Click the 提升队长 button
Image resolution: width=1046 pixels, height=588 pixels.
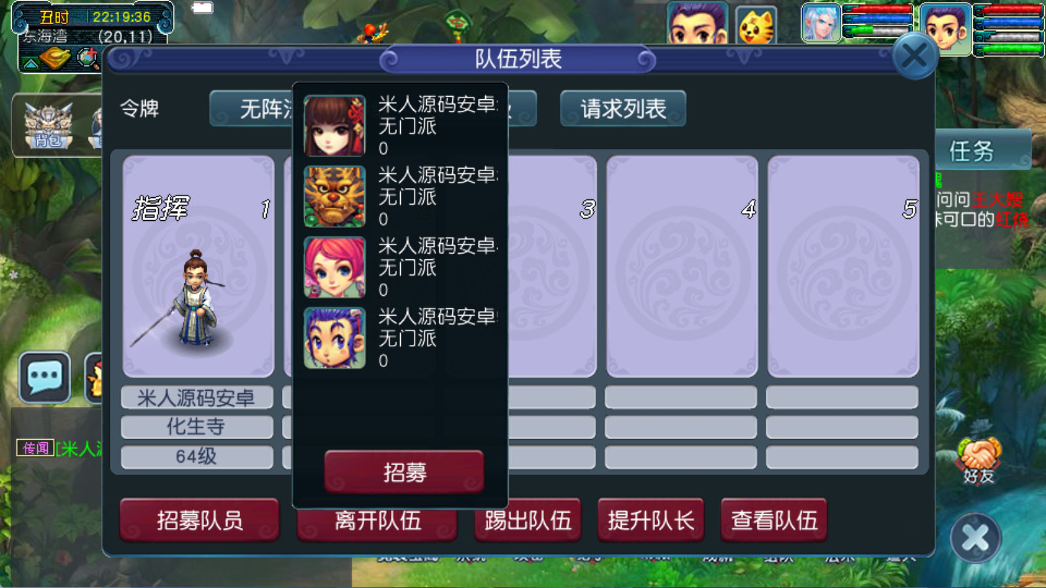[650, 520]
